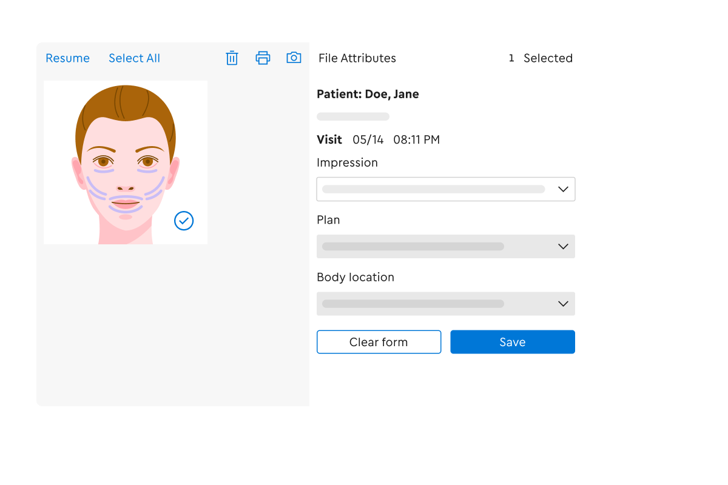Image resolution: width=728 pixels, height=485 pixels.
Task: Click the visit date 05/14
Action: pos(368,140)
